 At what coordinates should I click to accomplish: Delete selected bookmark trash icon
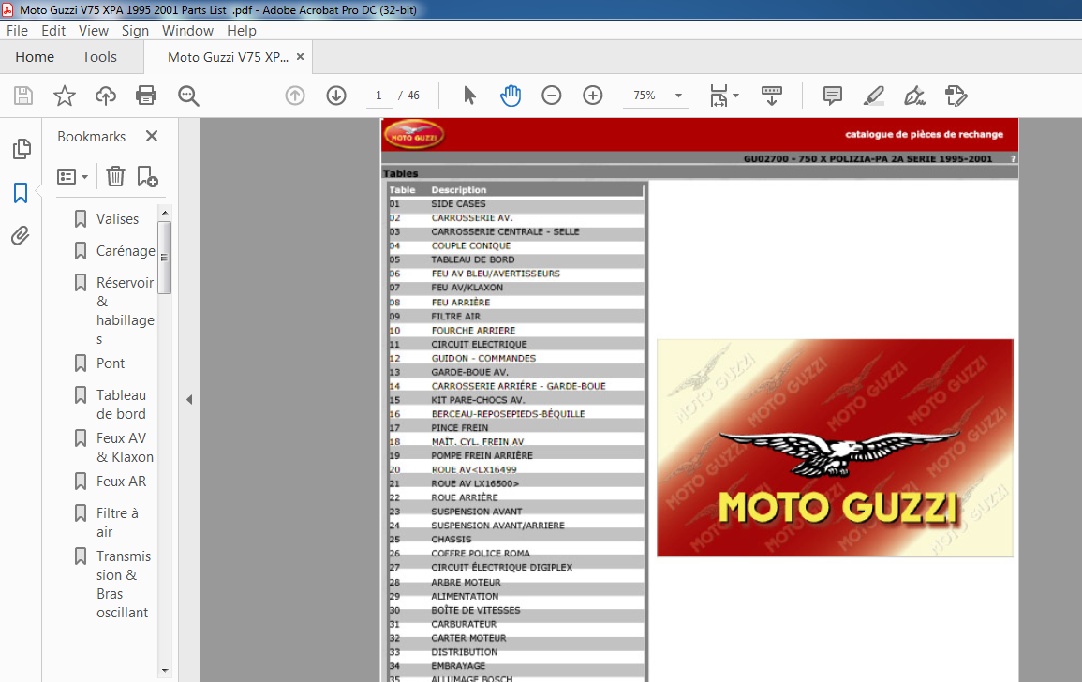[115, 177]
